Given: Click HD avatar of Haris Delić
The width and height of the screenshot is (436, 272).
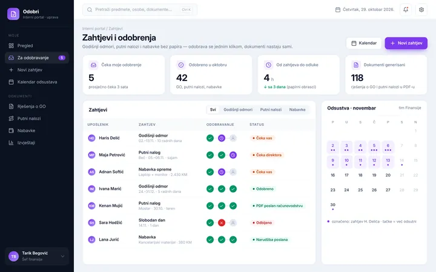Looking at the screenshot, I should [91, 138].
